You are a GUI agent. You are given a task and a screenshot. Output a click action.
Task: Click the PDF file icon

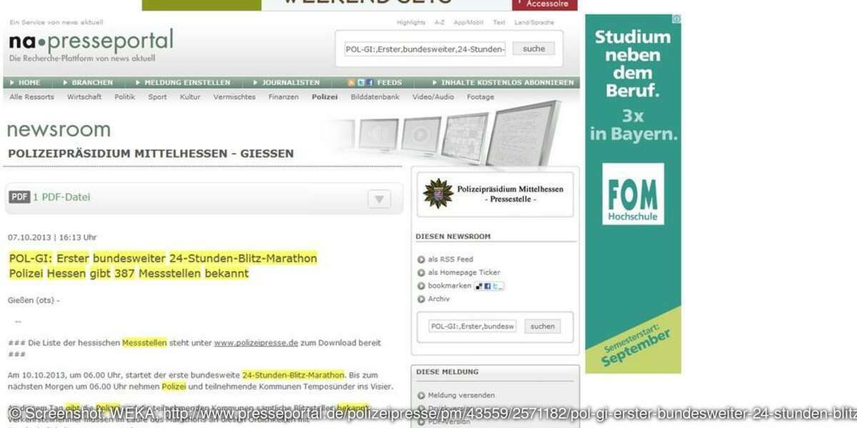[19, 198]
